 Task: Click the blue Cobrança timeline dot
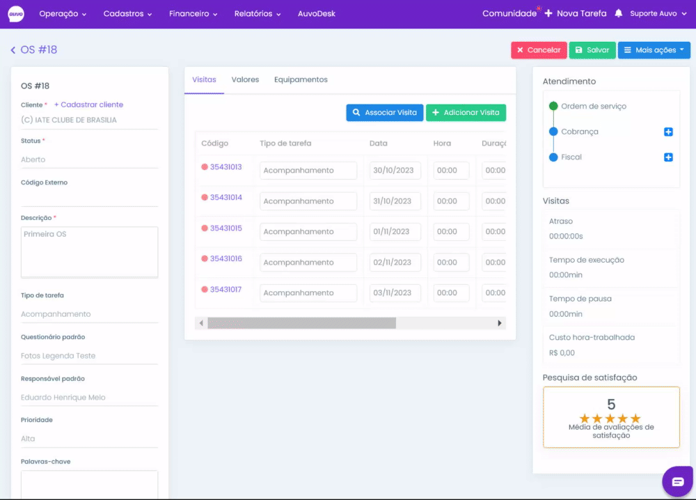coord(553,132)
